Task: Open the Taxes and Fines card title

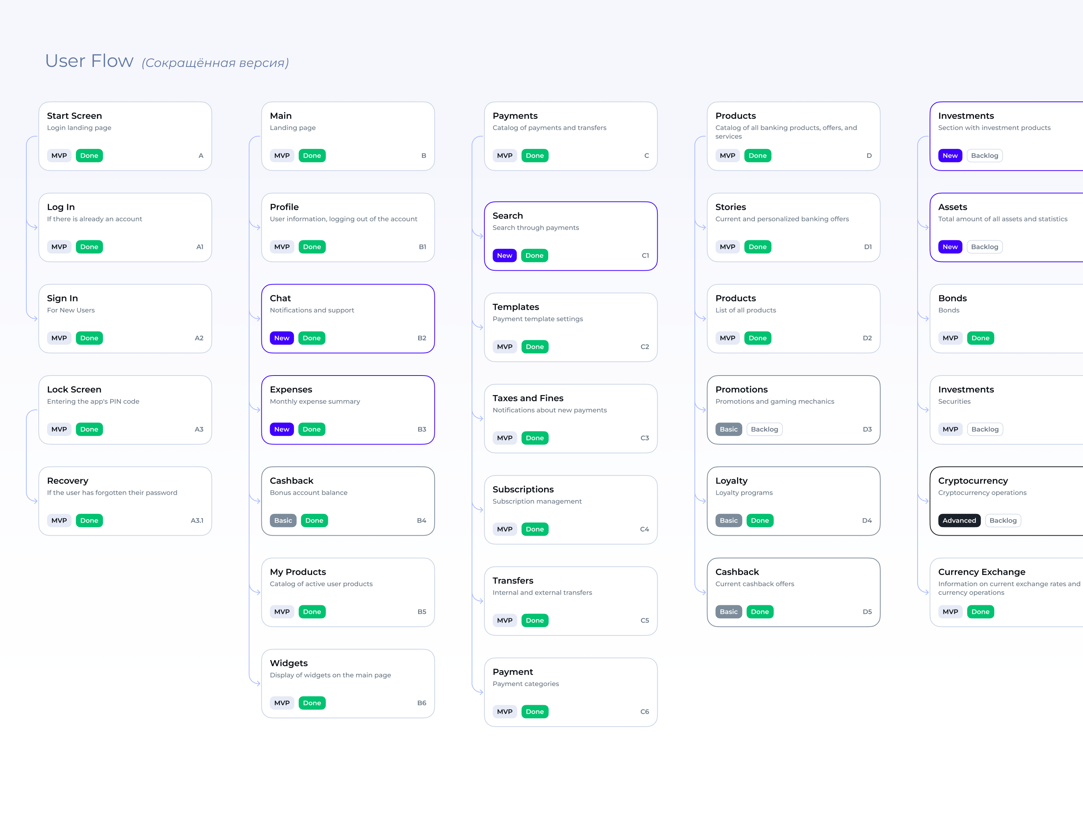Action: coord(528,398)
